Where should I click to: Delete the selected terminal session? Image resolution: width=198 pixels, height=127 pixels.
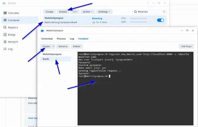pyautogui.click(x=77, y=46)
